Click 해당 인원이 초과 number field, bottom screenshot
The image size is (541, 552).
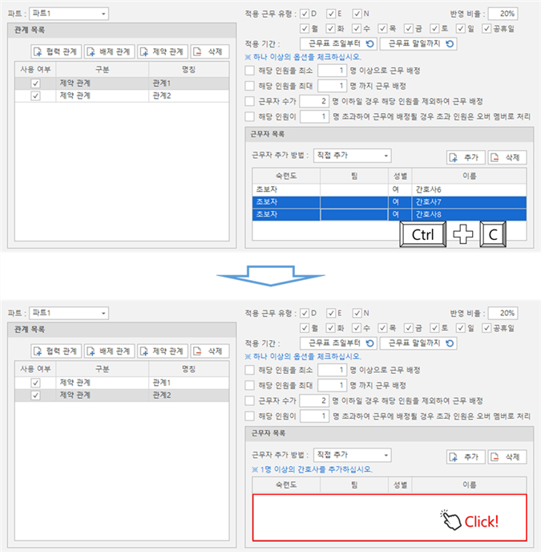[x=314, y=416]
